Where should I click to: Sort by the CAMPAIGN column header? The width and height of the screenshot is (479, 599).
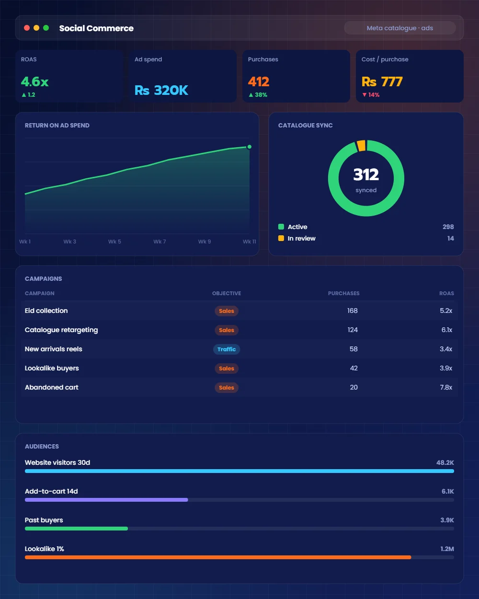coord(40,293)
